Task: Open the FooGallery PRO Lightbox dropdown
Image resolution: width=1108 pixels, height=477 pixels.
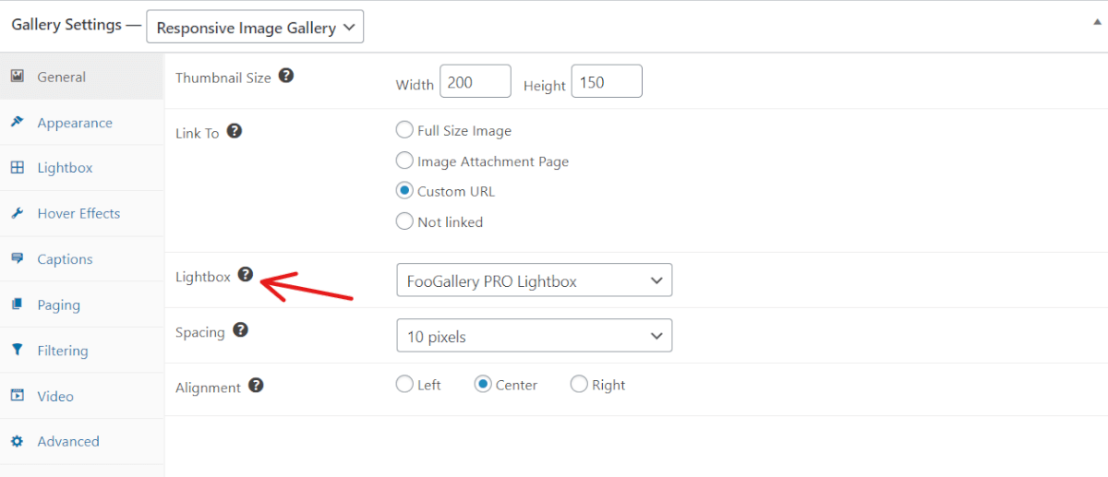Action: [x=534, y=280]
